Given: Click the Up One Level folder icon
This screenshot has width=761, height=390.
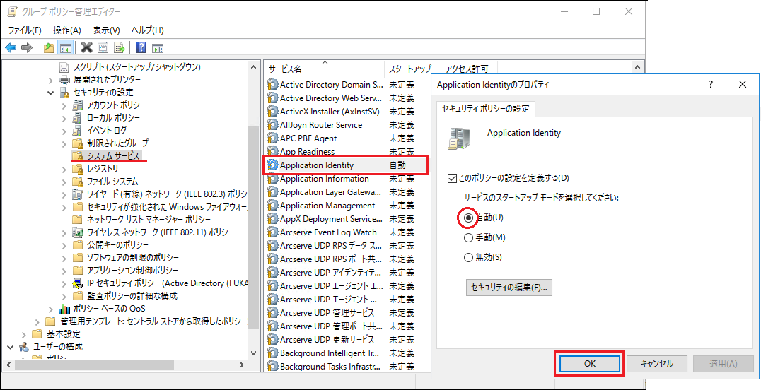Looking at the screenshot, I should [49, 47].
